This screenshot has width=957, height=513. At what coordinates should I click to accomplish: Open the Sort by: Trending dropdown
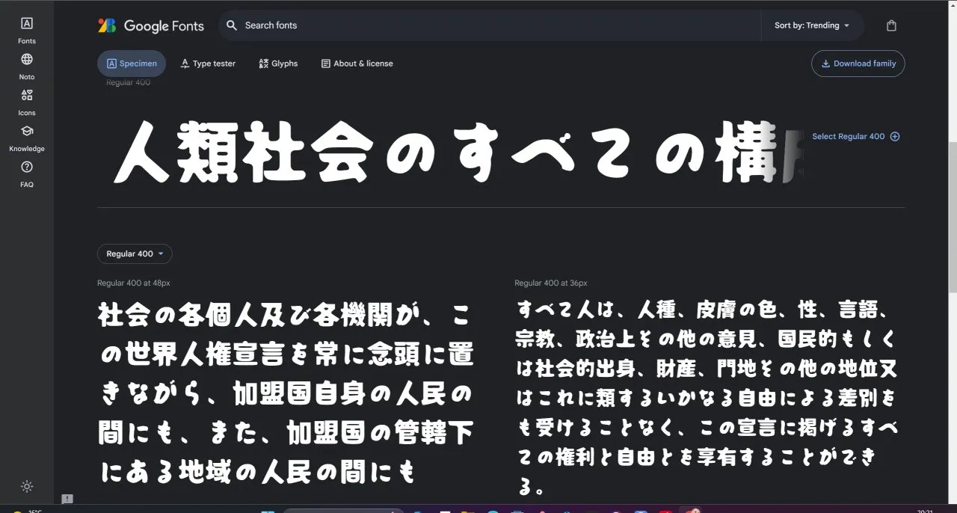pos(812,25)
